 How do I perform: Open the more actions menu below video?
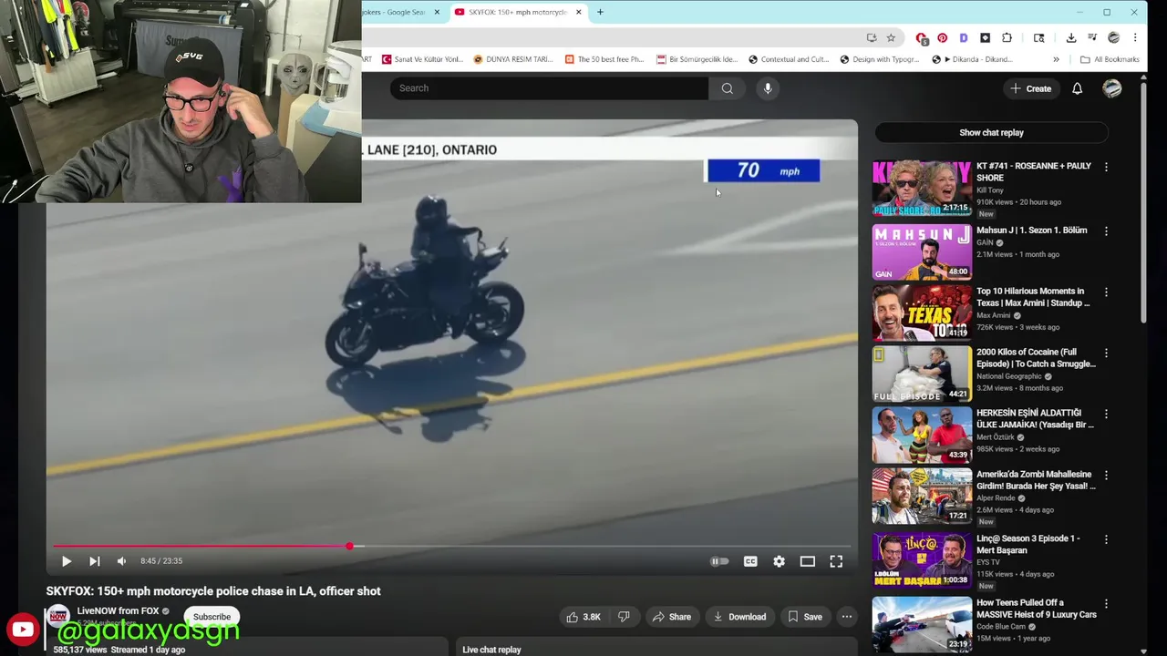point(847,617)
